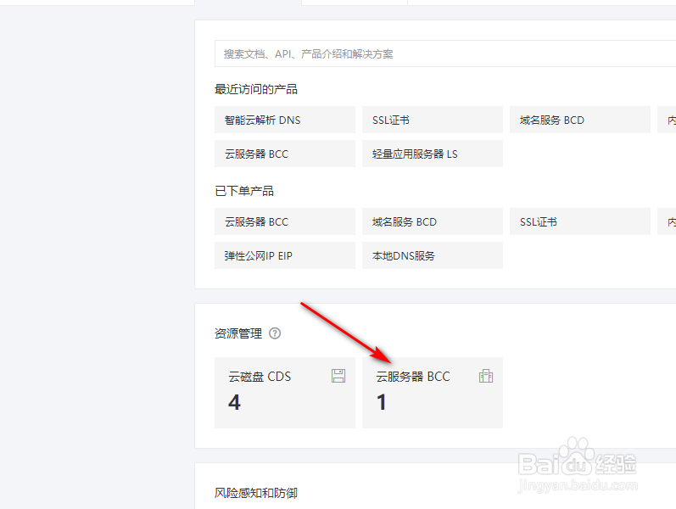The height and width of the screenshot is (509, 676).
Task: Open 本地DNS服务 product
Action: click(433, 255)
